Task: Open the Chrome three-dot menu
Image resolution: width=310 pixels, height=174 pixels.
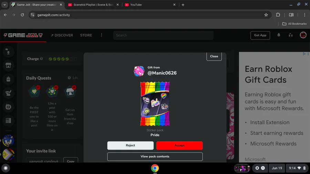Action: point(304,15)
